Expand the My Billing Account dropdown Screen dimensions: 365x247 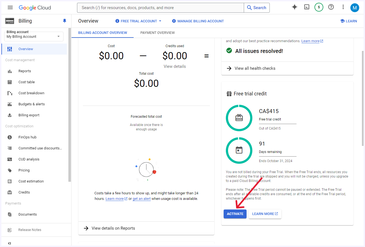(x=34, y=36)
